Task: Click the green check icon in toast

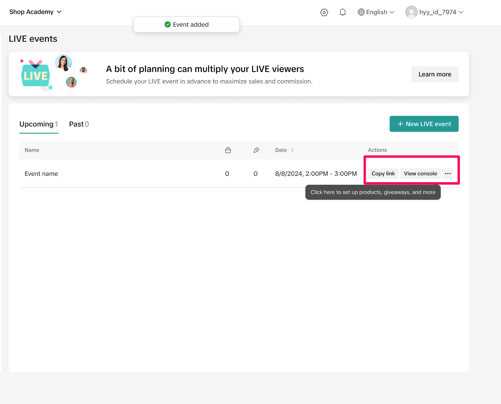Action: tap(168, 25)
